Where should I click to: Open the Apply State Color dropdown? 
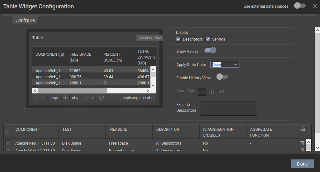coord(225,64)
